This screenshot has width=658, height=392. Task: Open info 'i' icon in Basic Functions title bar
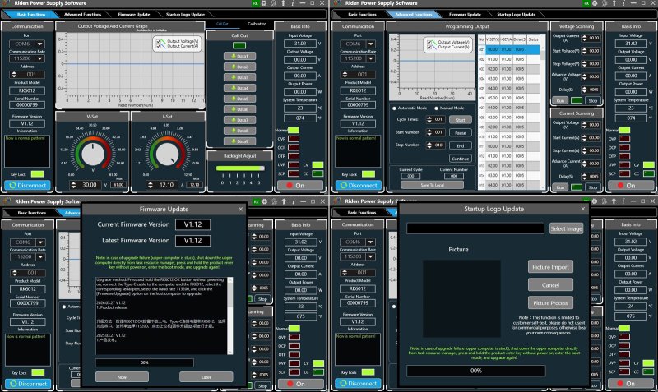(x=293, y=3)
